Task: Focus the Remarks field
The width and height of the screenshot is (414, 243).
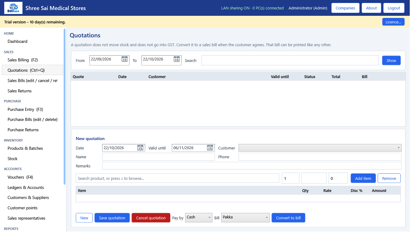Action: click(252, 166)
